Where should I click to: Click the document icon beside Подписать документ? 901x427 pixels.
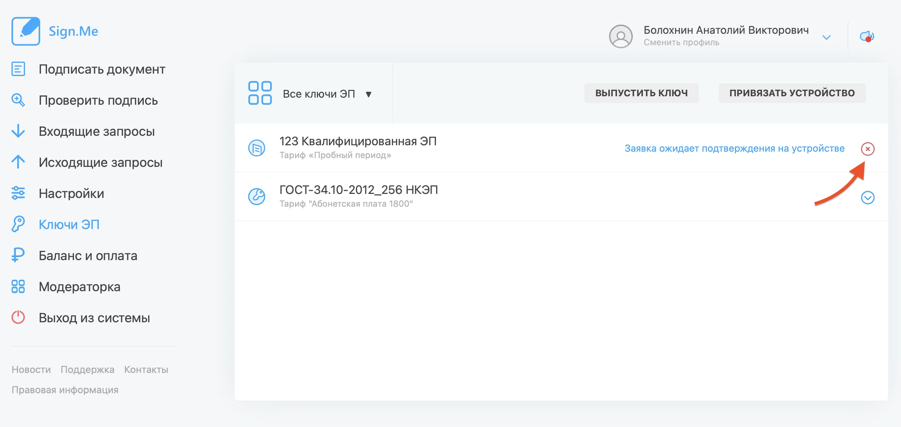click(x=18, y=69)
